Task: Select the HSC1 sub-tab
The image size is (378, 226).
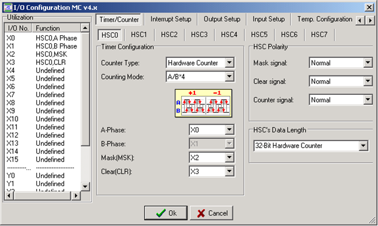Action: point(139,35)
